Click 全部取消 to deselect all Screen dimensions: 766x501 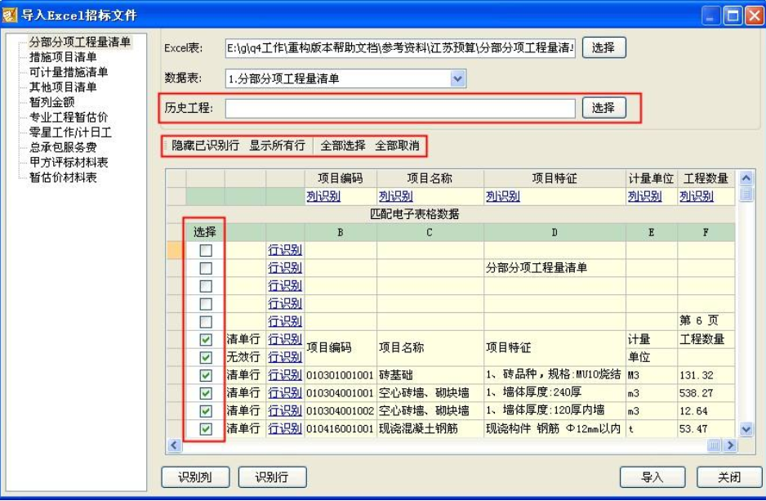[397, 145]
